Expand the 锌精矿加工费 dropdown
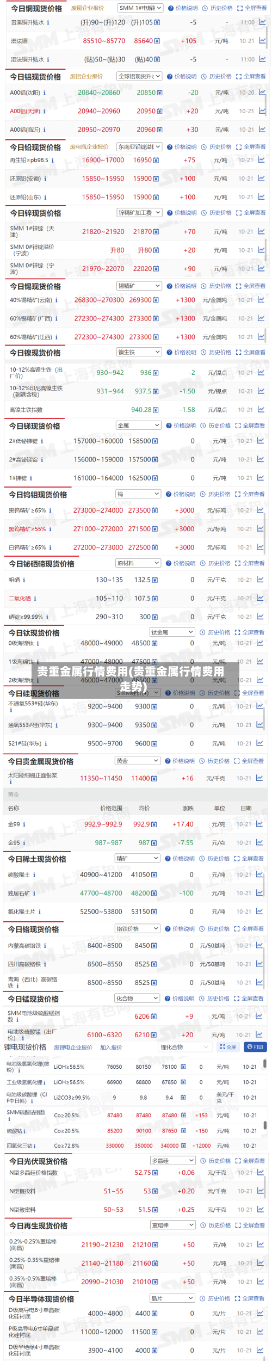 pyautogui.click(x=139, y=213)
